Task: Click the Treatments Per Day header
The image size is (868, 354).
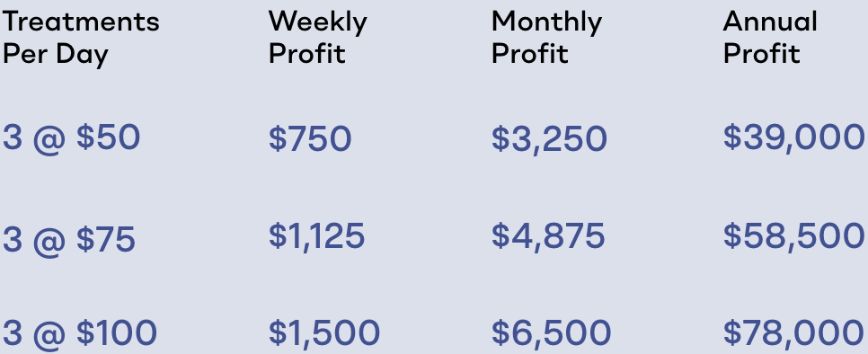Action: pos(81,38)
